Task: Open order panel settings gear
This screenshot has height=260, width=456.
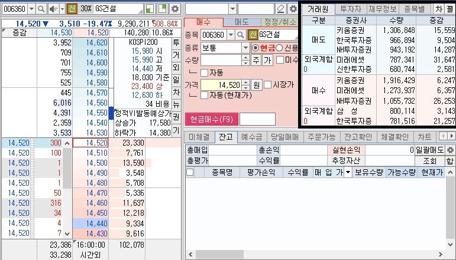Action: coord(293,9)
